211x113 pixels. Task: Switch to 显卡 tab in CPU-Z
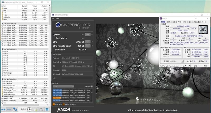(190, 22)
